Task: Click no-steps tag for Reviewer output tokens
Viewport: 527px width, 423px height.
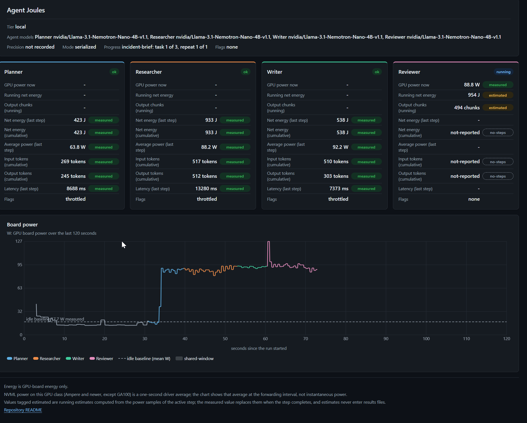Action: tap(498, 176)
